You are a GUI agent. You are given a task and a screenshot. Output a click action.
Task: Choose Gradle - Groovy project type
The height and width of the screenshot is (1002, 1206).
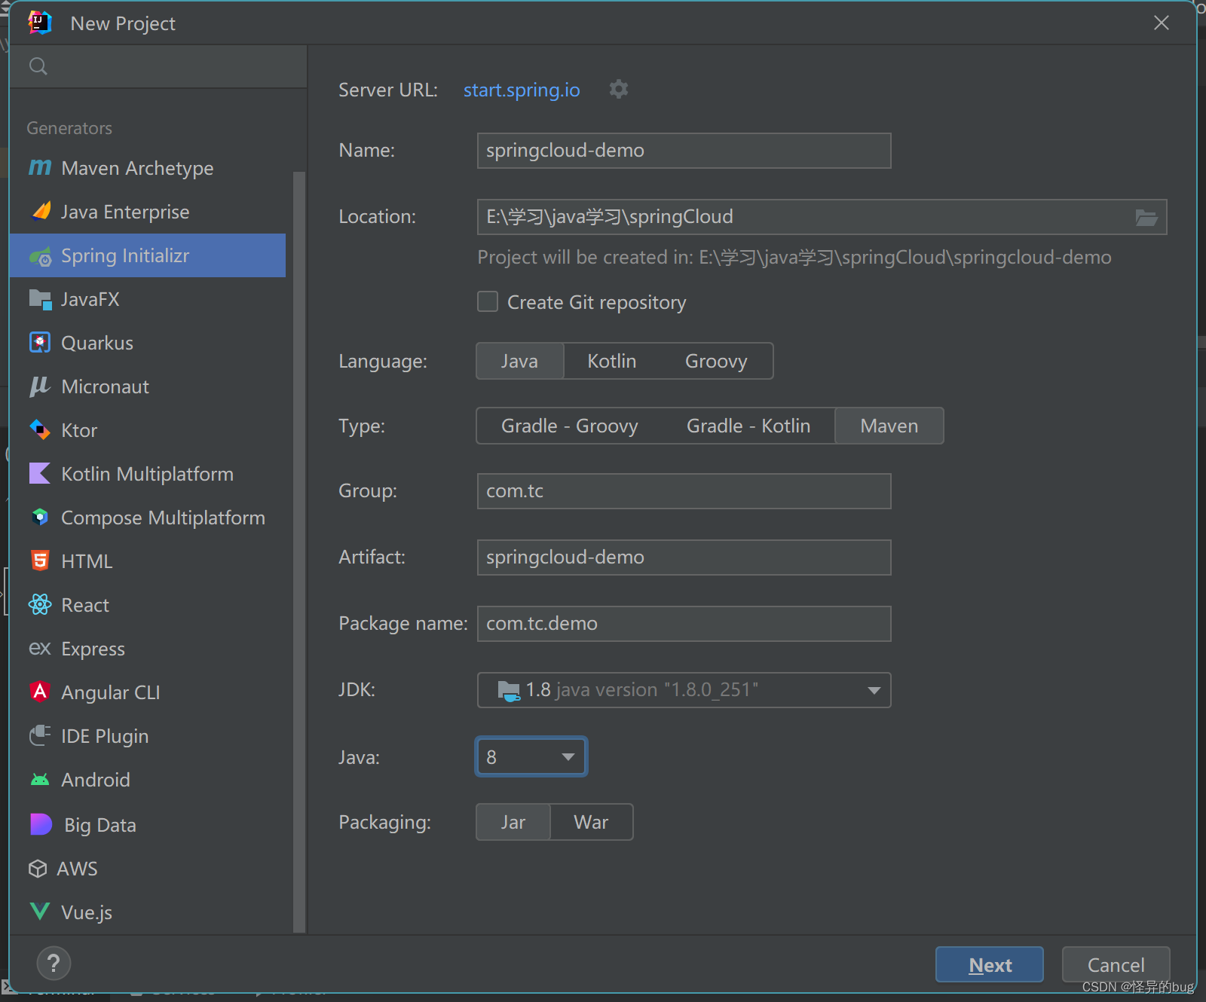point(570,426)
